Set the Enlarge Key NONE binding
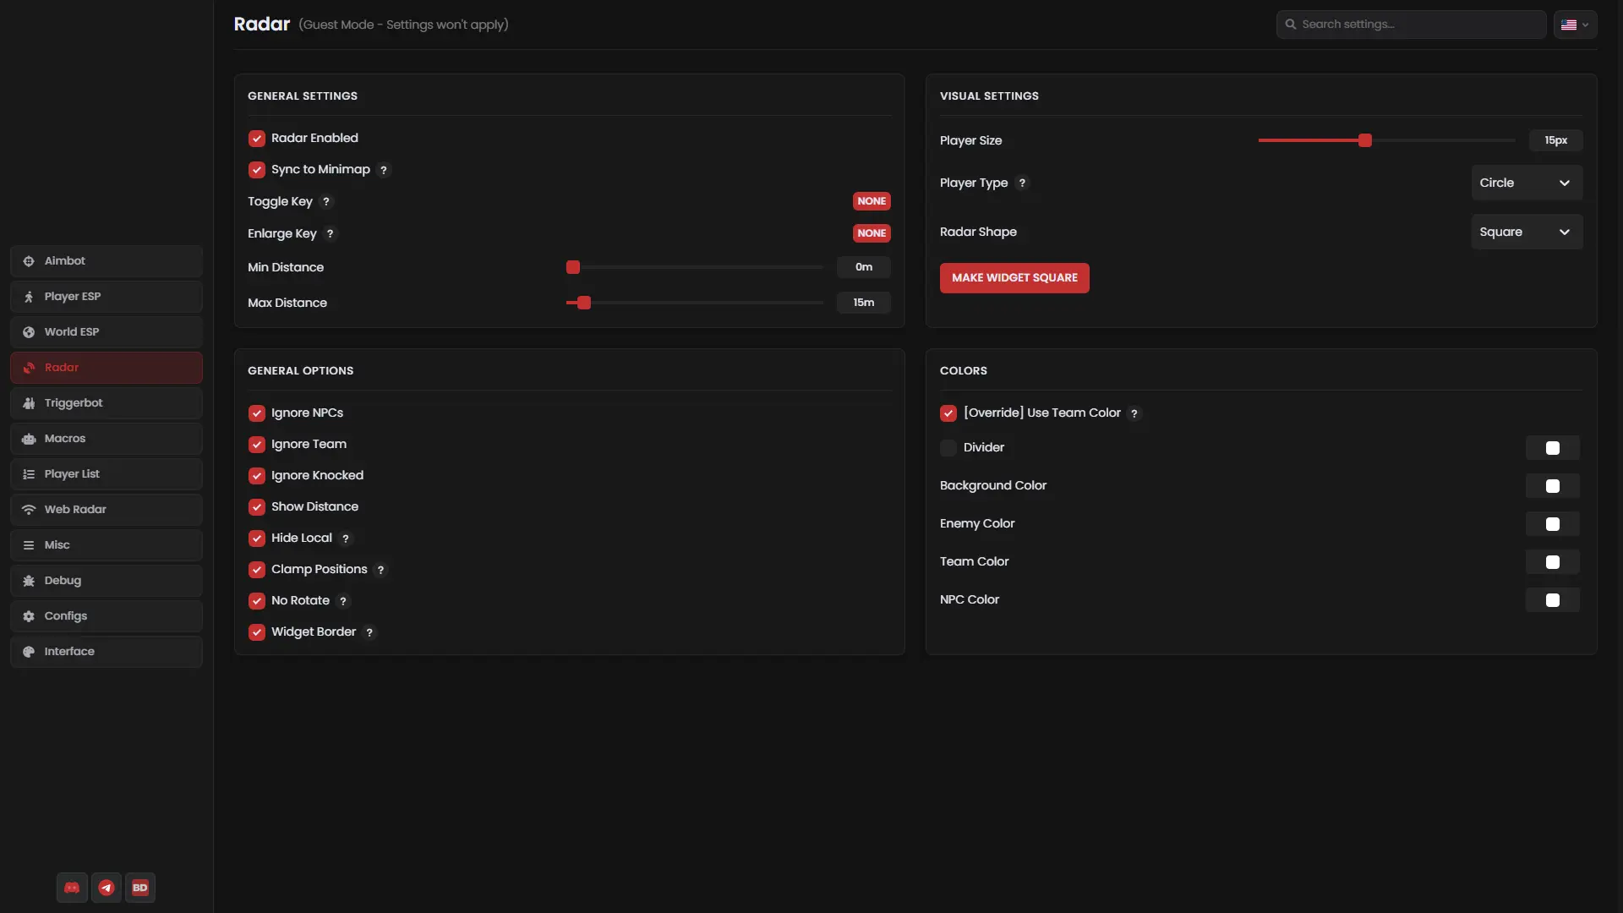1623x913 pixels. click(872, 233)
